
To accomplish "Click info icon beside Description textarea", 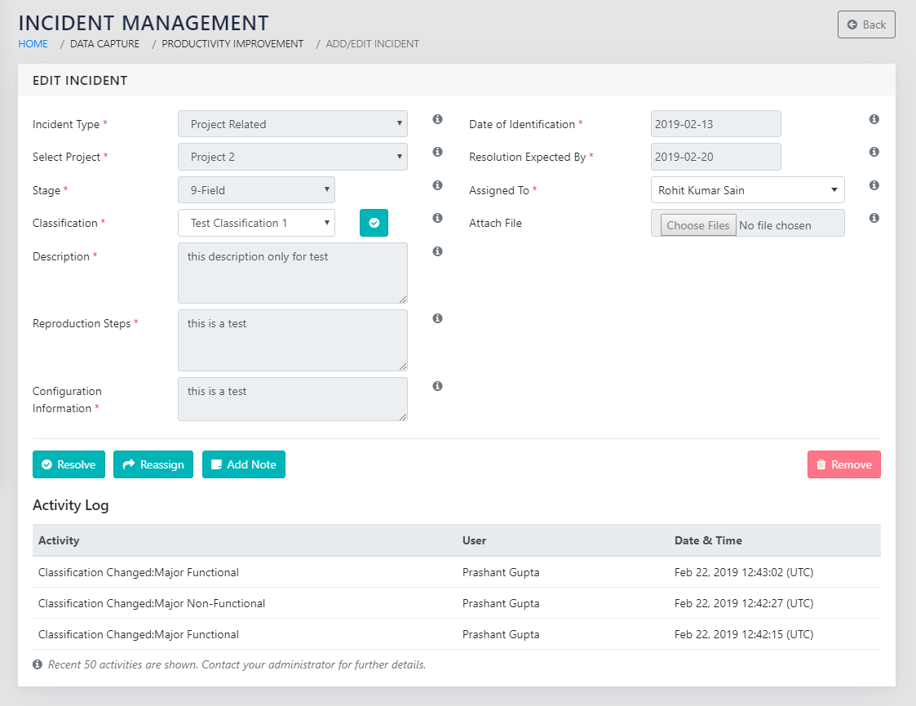I will click(437, 251).
